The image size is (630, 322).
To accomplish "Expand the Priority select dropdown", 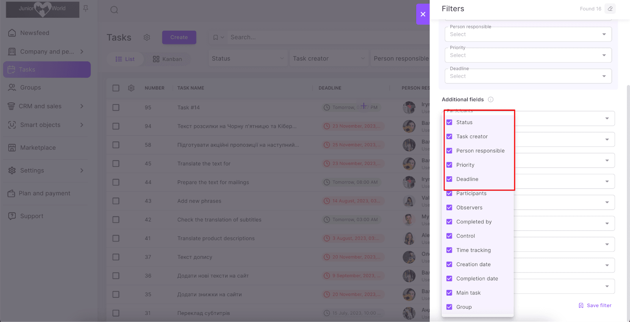I will click(x=528, y=55).
